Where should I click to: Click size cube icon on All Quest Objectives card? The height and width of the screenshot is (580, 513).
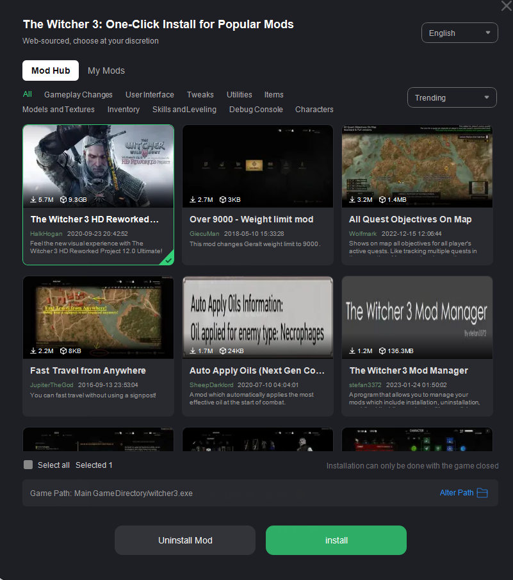point(382,199)
